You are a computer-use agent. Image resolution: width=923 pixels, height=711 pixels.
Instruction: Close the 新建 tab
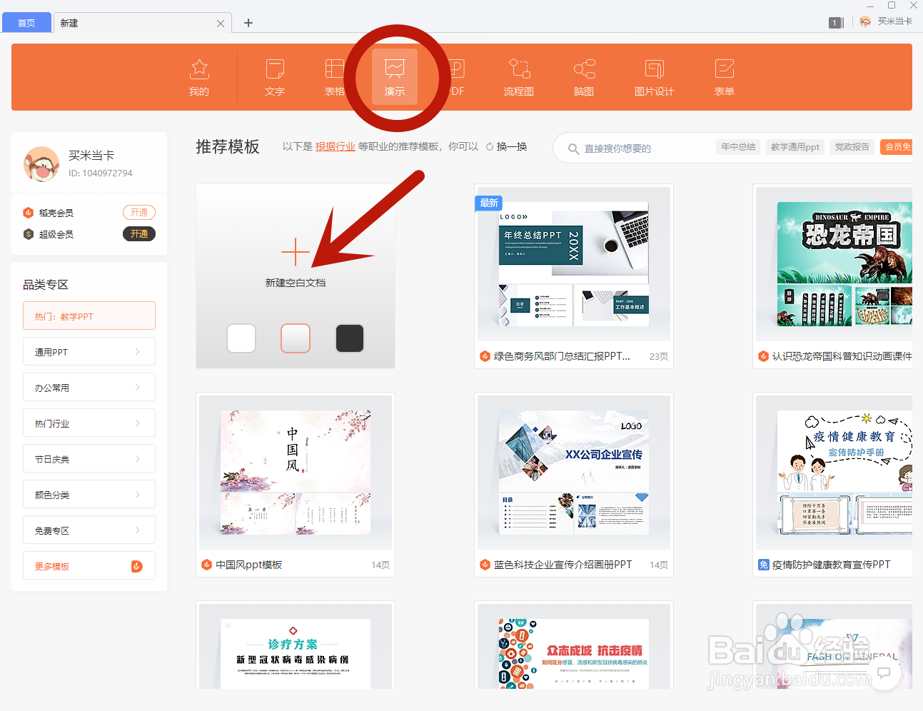click(x=221, y=24)
